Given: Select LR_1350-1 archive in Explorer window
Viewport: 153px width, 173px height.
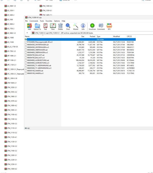Looking at the screenshot, I should (9, 10).
